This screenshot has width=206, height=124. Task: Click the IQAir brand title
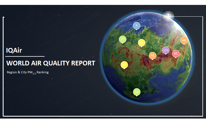(14, 50)
